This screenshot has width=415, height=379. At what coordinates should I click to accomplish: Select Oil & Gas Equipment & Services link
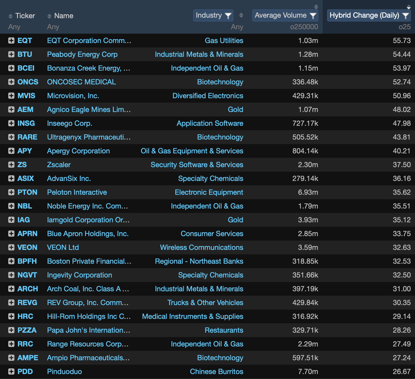tap(192, 151)
